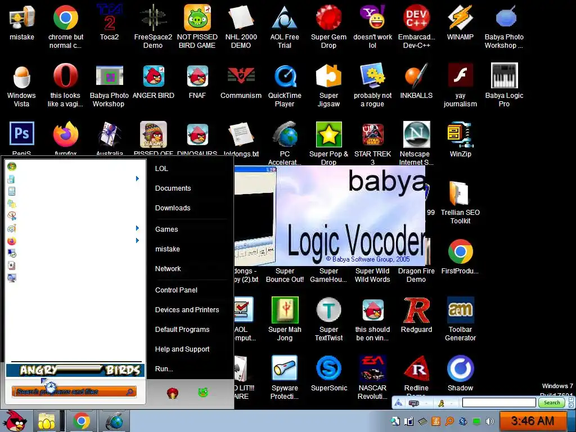Open the red Opera icon on the desktop
The height and width of the screenshot is (432, 576).
coord(66,76)
